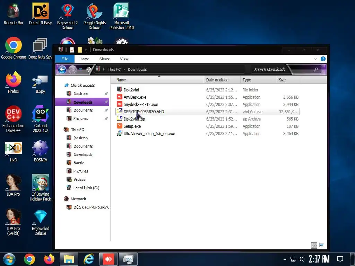
Task: Select Videos folder in navigation pane
Action: (79, 179)
